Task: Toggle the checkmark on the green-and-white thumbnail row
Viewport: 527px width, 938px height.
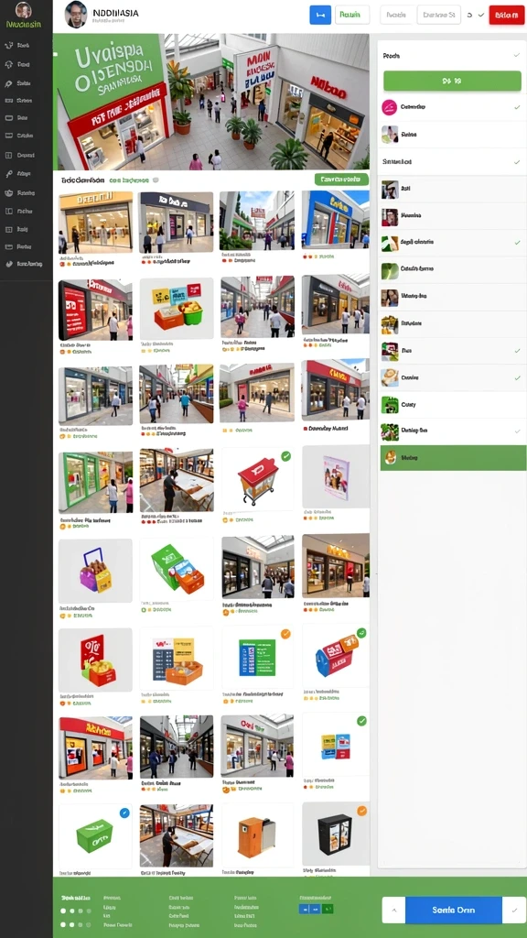Action: (x=516, y=242)
